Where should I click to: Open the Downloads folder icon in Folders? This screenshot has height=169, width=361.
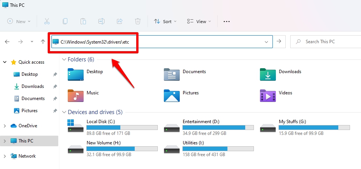click(268, 74)
